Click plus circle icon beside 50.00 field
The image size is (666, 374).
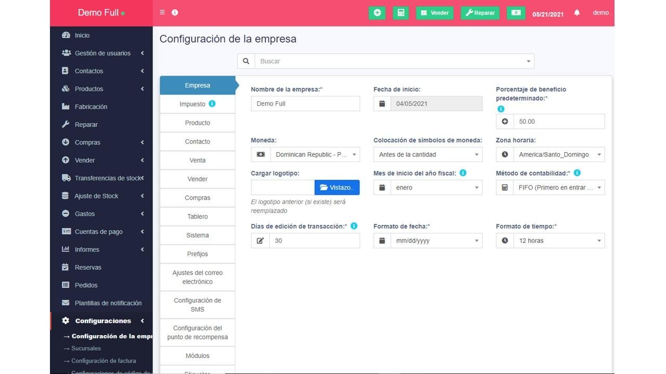click(x=505, y=122)
